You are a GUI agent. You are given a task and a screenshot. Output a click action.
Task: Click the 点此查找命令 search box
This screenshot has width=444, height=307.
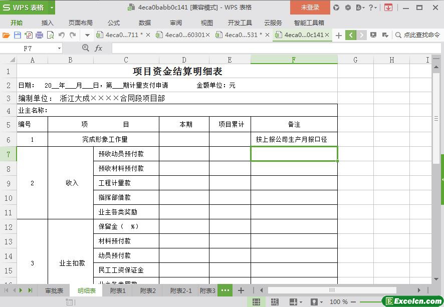(x=417, y=35)
